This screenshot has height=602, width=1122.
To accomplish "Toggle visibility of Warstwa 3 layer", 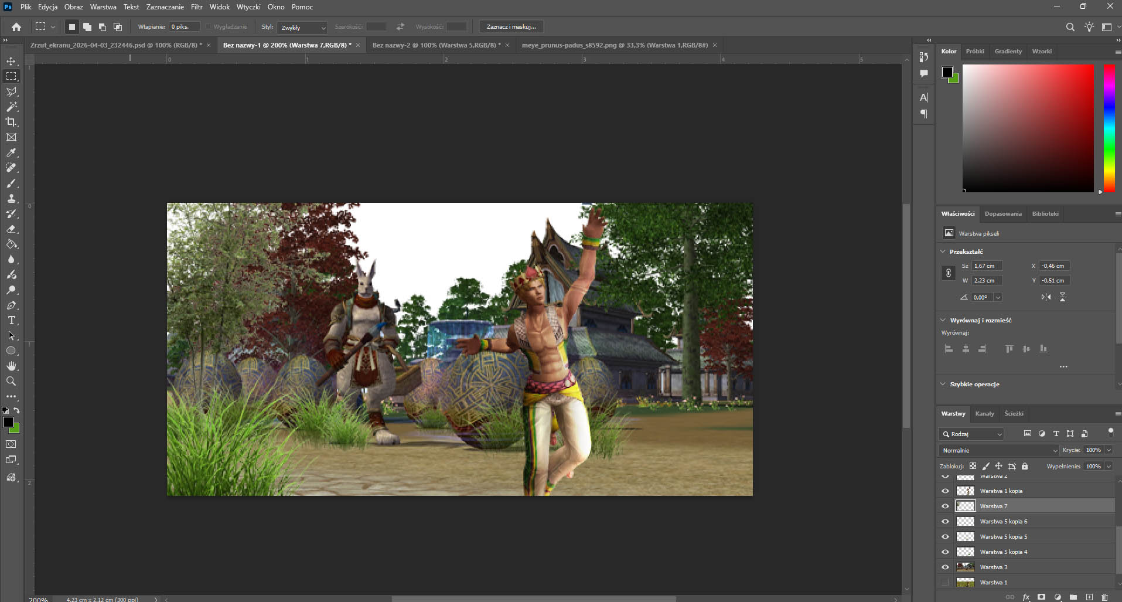I will coord(945,567).
